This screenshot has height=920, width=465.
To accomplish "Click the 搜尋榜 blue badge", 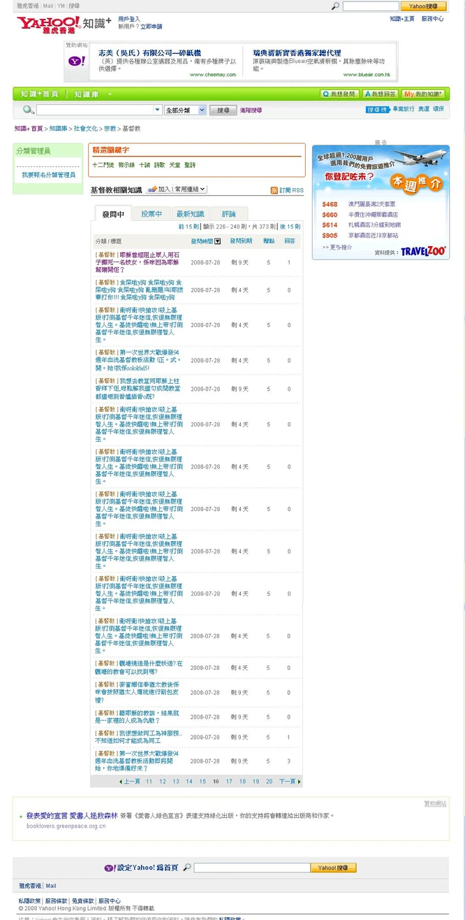I will [377, 110].
